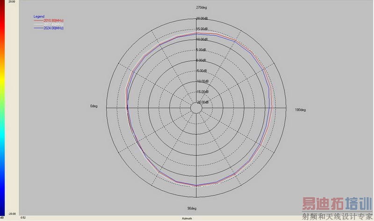
Task: Click the 'Legend' title text
Action: coord(39,16)
